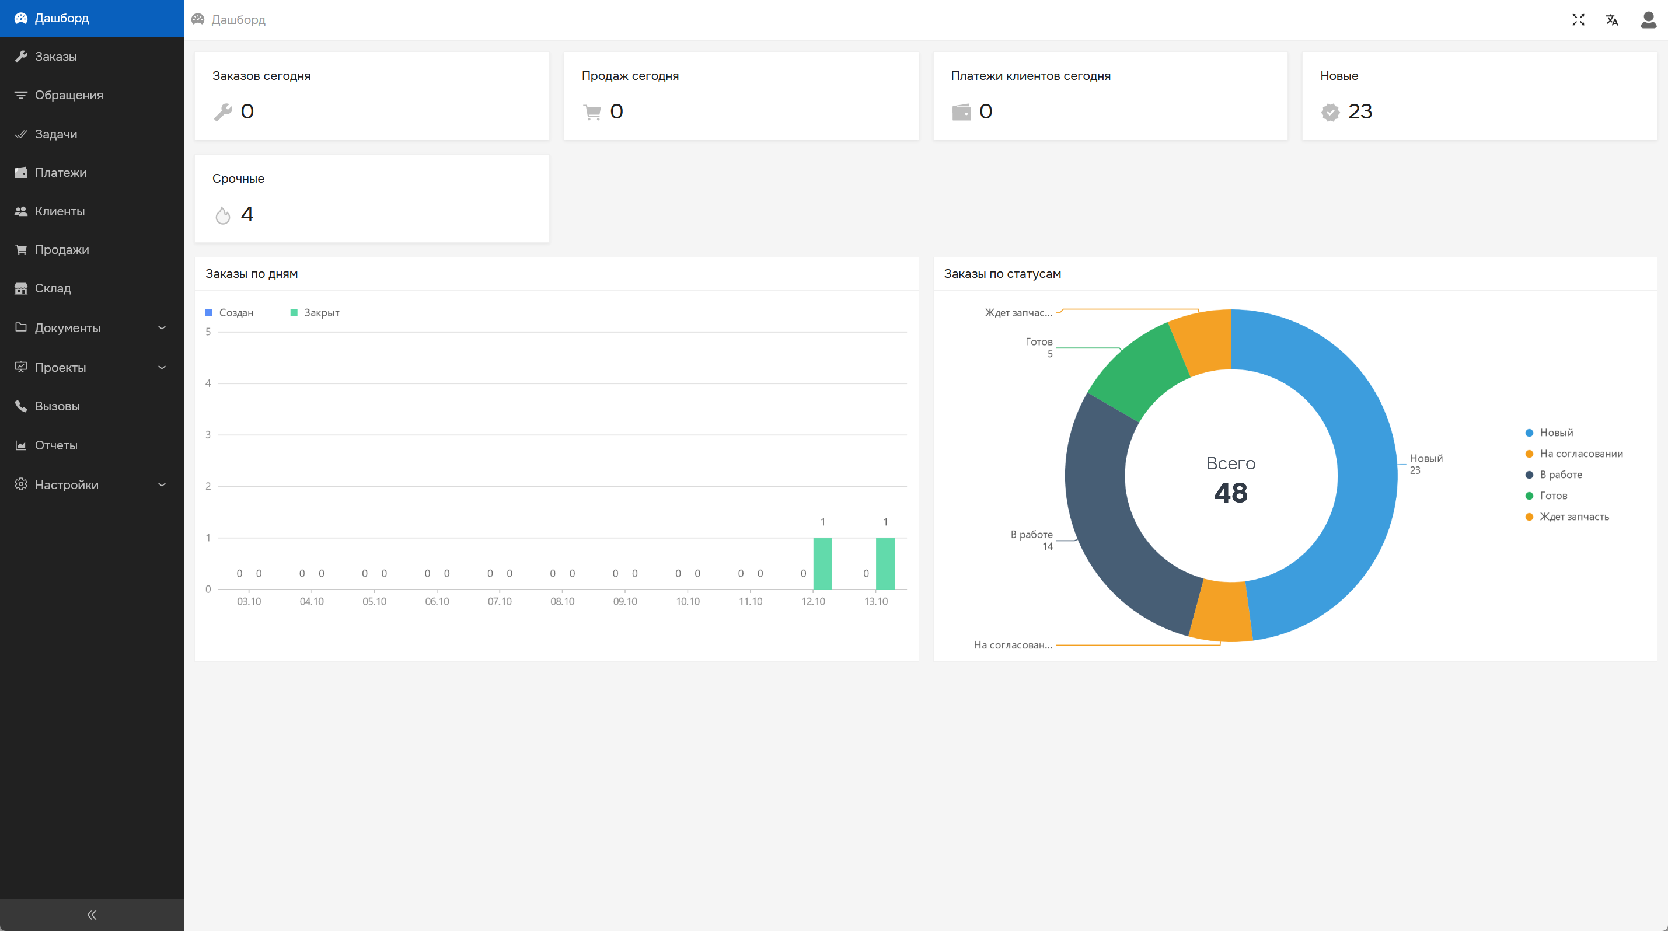Click the flame icon in Срочные card
Screen dimensions: 1668x931
point(223,215)
